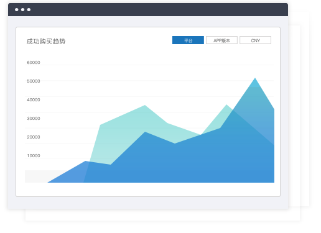Click the 20000 y-axis label

click(x=34, y=137)
